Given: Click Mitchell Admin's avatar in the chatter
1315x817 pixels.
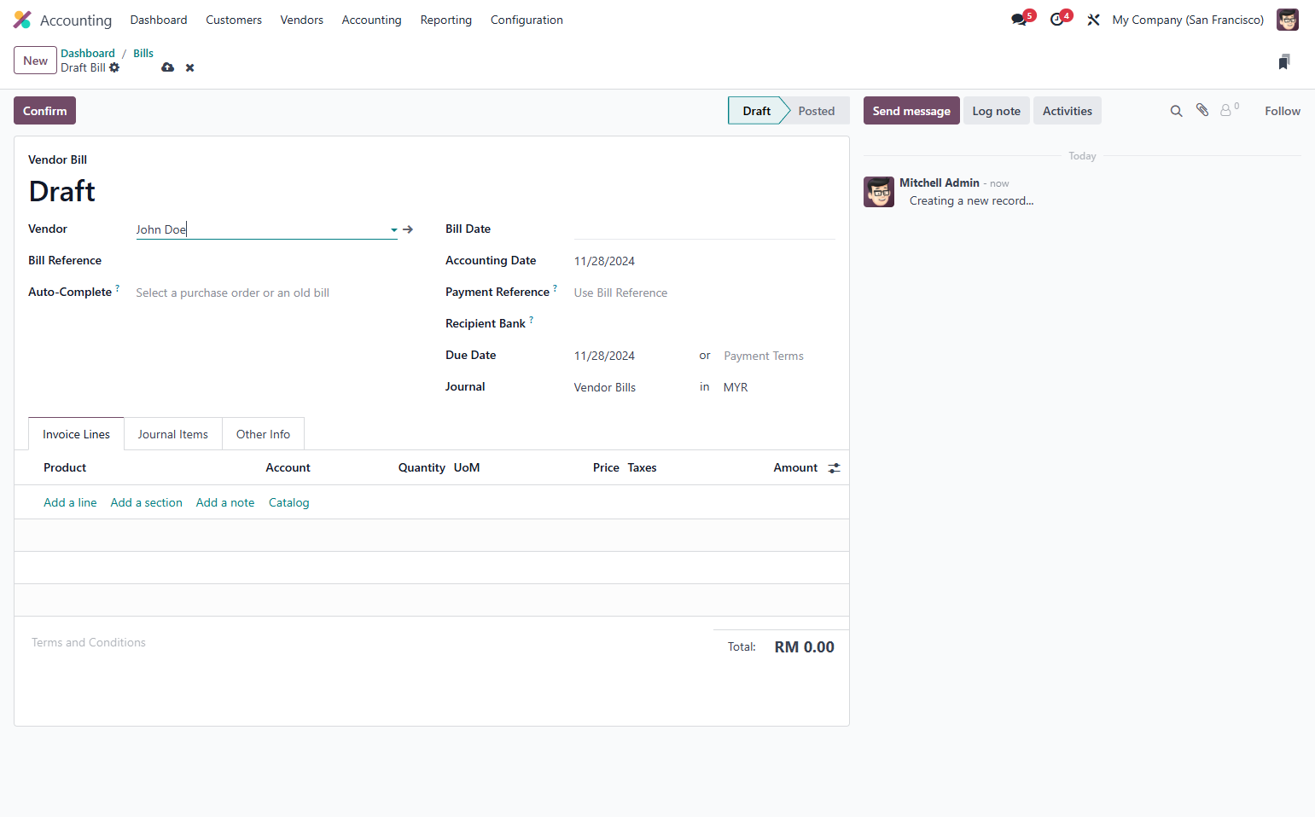Looking at the screenshot, I should tap(879, 192).
